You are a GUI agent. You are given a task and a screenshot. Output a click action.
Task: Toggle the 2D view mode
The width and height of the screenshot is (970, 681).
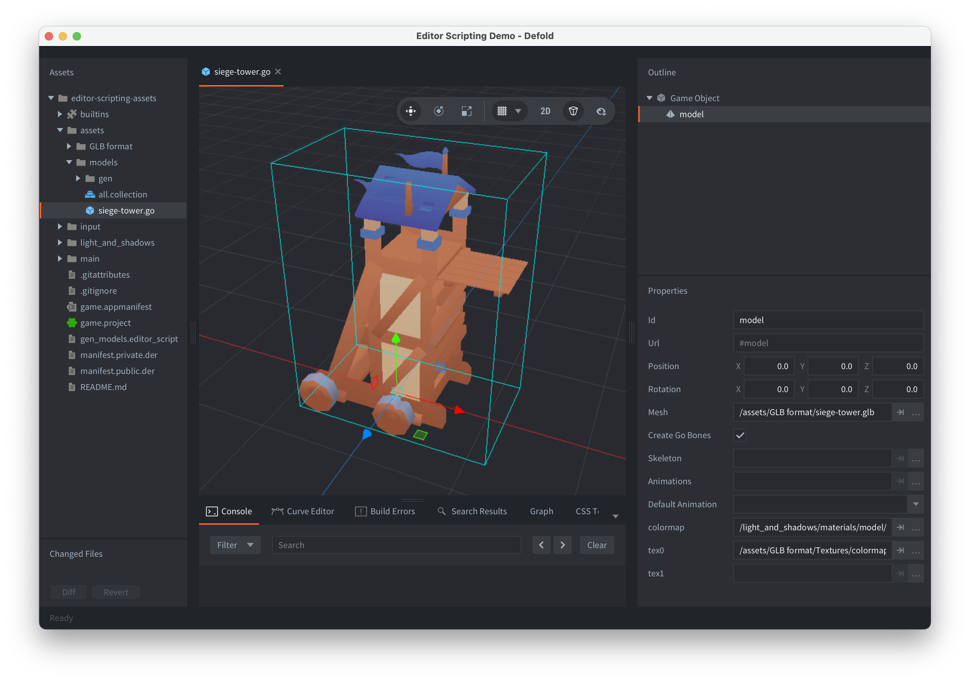[x=545, y=111]
